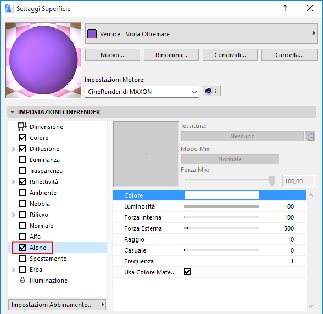The image size is (323, 314).
Task: Enable the Rilievo channel checkbox
Action: coord(23,215)
